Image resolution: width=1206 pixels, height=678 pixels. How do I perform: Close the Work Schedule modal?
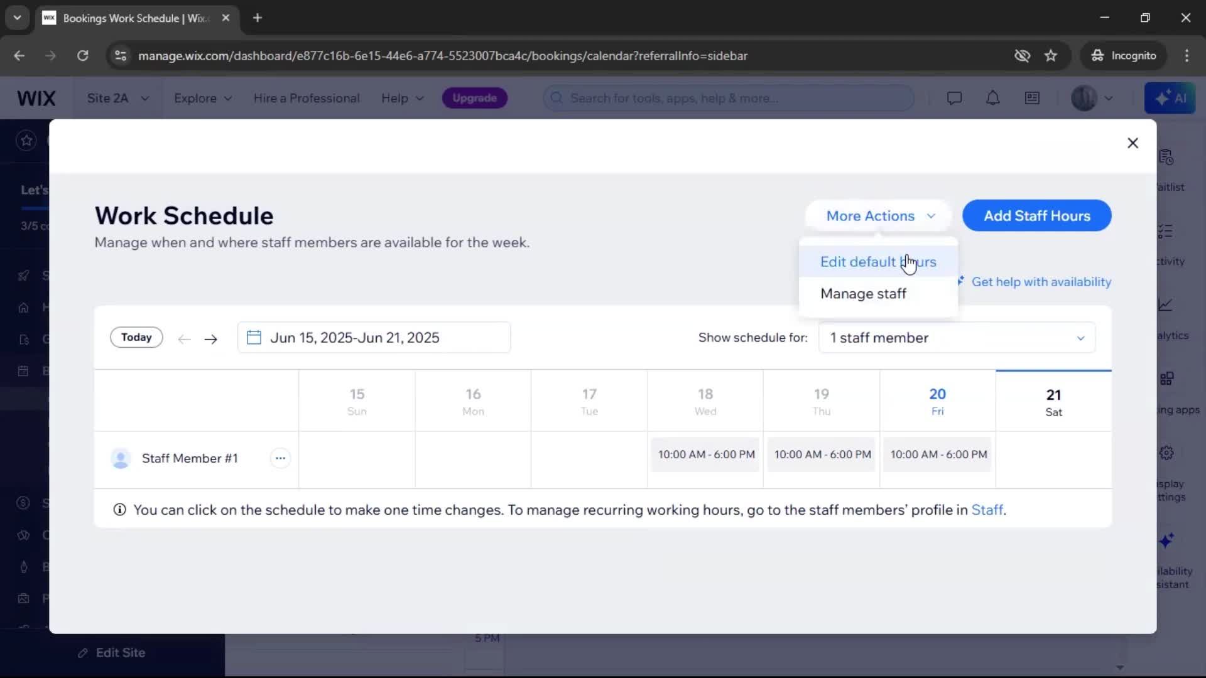(1133, 143)
